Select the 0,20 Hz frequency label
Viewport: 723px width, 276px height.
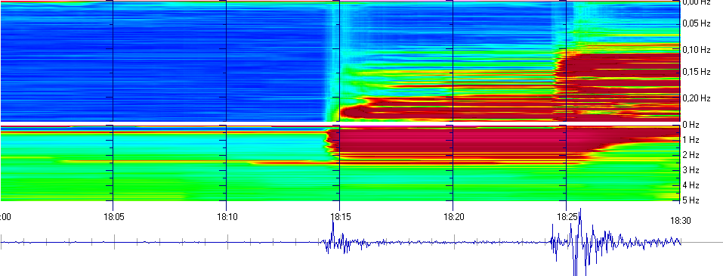pos(696,98)
